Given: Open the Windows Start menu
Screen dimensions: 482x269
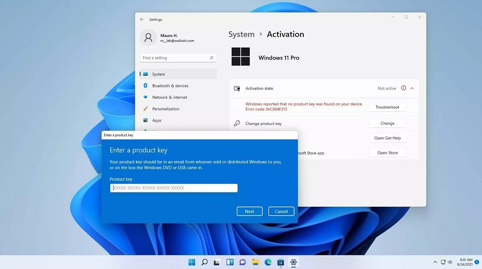Looking at the screenshot, I should (x=192, y=262).
